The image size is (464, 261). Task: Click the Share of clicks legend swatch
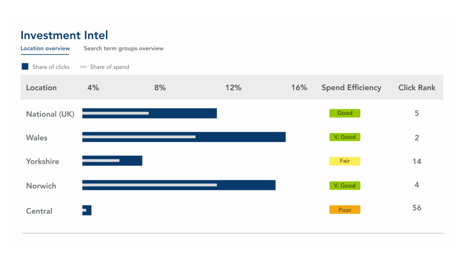coord(25,66)
